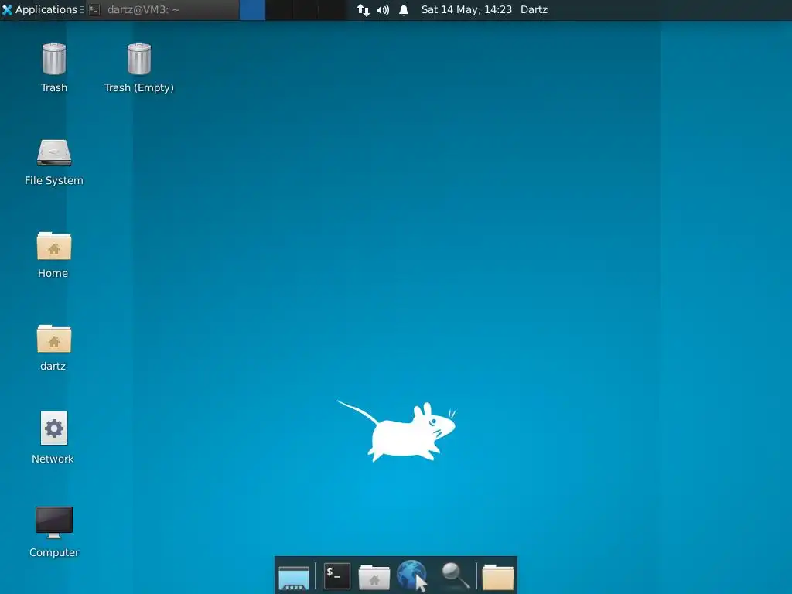792x594 pixels.
Task: Switch to dartz@VM3 terminal window button
Action: [x=162, y=9]
